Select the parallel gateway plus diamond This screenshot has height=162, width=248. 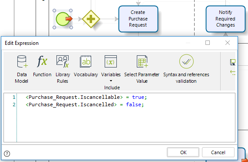click(91, 19)
